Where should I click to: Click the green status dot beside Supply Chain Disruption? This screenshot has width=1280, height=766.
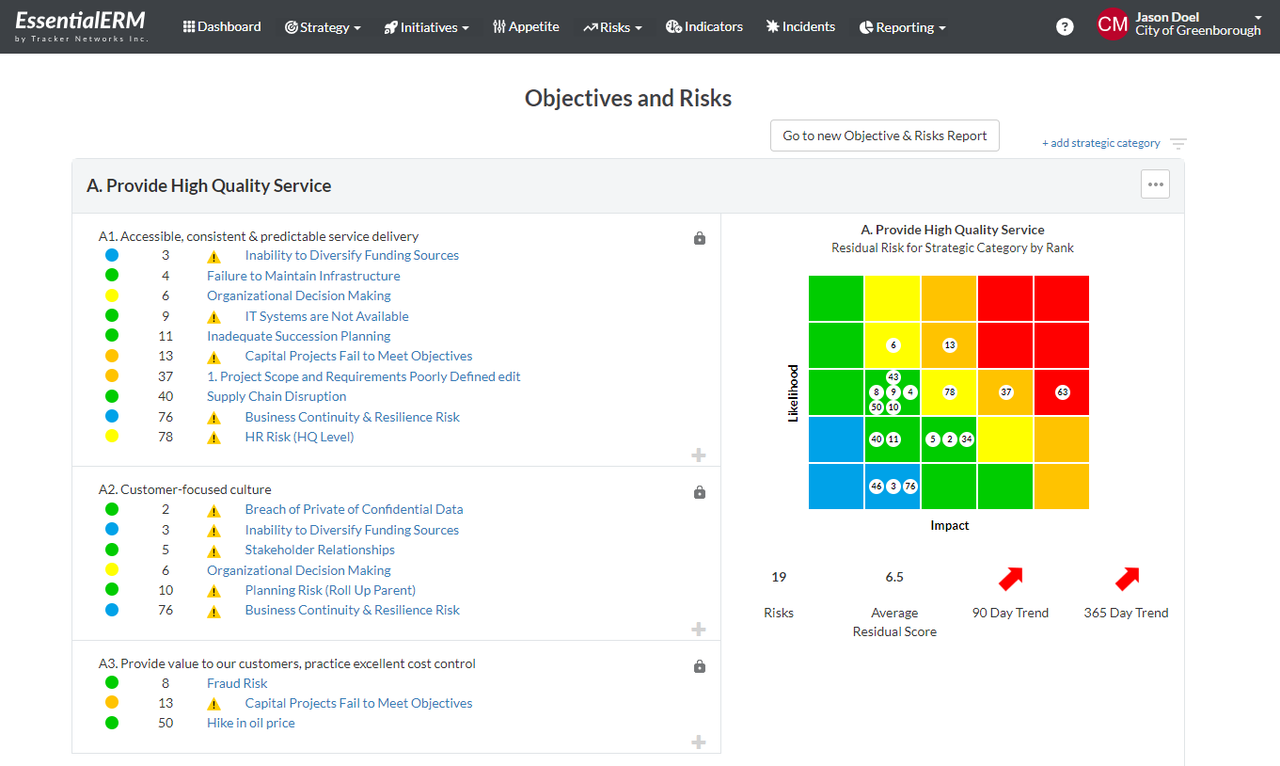[x=112, y=396]
